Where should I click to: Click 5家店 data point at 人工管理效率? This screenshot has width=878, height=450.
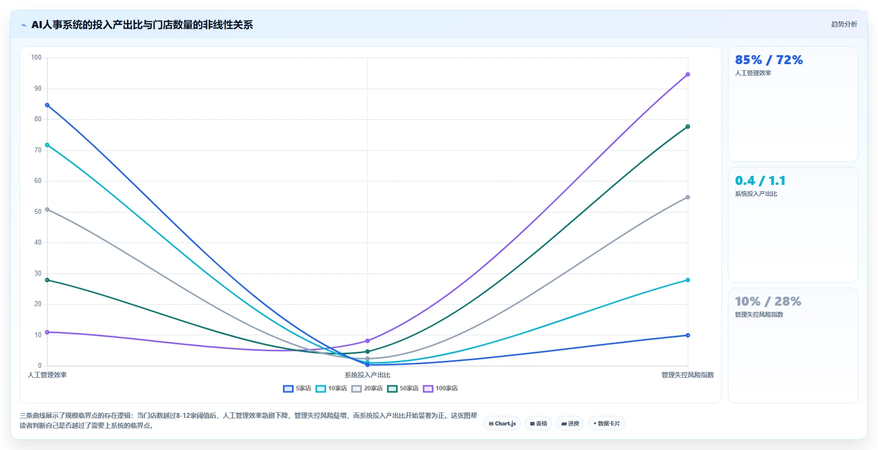click(47, 105)
